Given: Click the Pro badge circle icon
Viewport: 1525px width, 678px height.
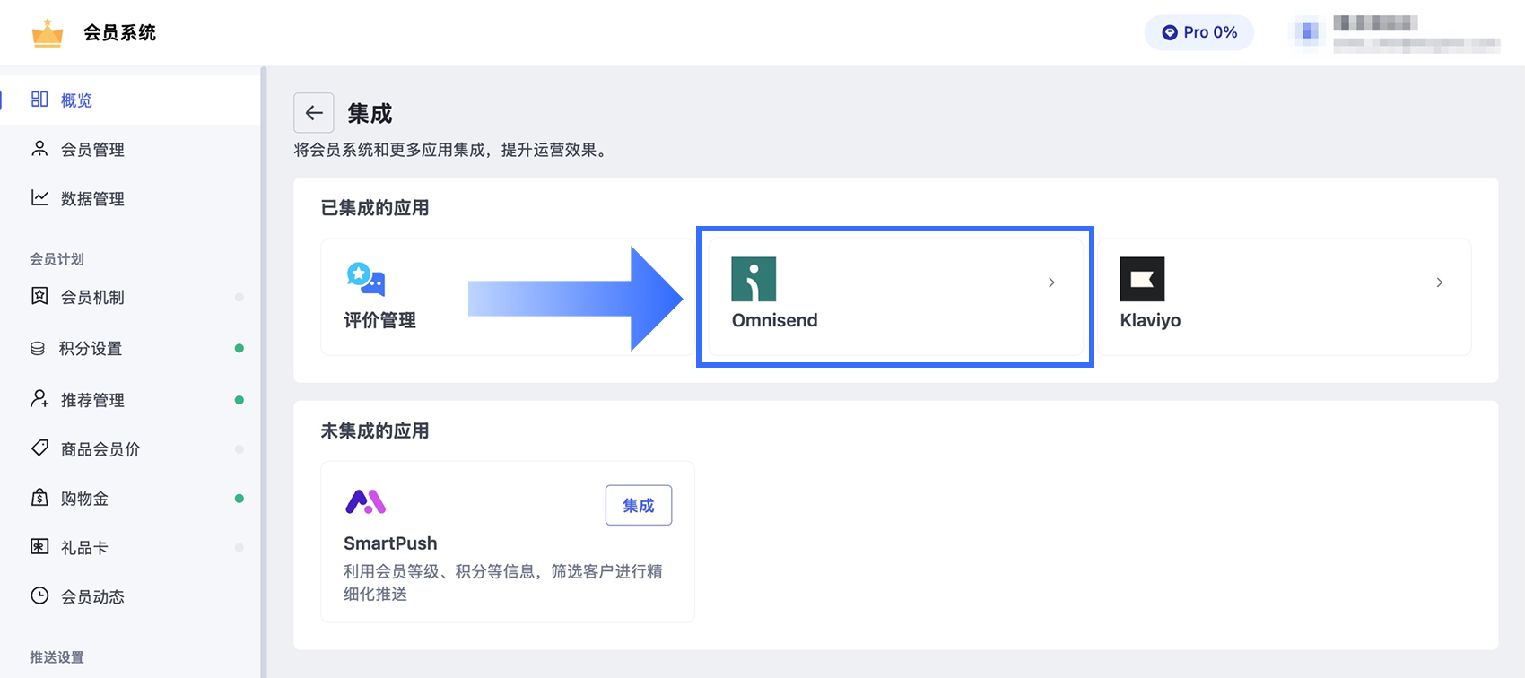Looking at the screenshot, I should (x=1170, y=32).
